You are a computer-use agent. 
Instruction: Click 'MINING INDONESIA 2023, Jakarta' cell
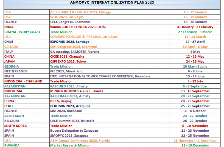coord(110,91)
